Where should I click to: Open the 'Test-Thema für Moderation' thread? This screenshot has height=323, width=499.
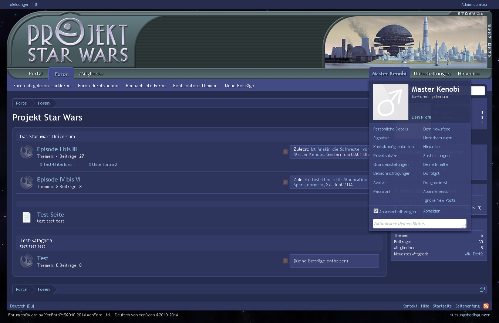[x=339, y=180]
